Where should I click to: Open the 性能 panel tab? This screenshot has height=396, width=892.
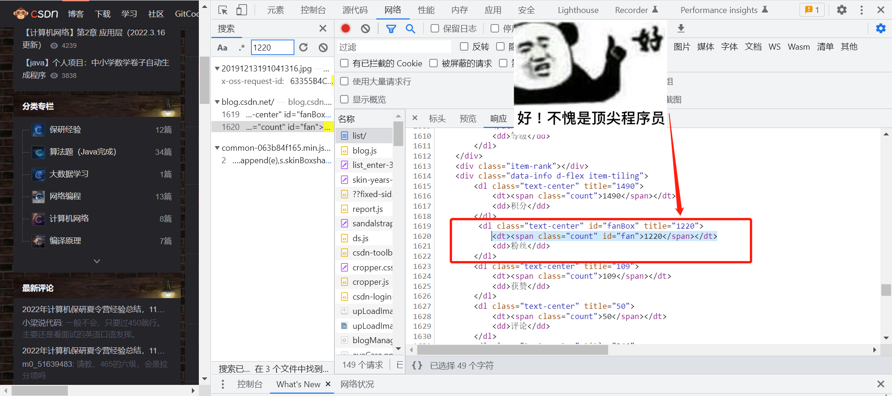tap(426, 10)
